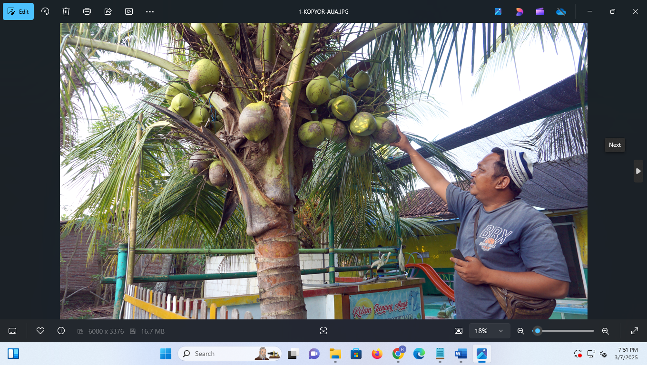Print the photo with the printer icon

[87, 11]
